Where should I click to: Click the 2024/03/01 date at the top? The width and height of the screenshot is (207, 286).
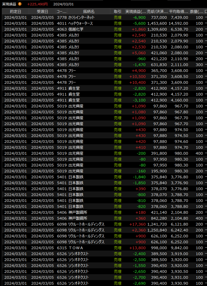click(x=64, y=4)
